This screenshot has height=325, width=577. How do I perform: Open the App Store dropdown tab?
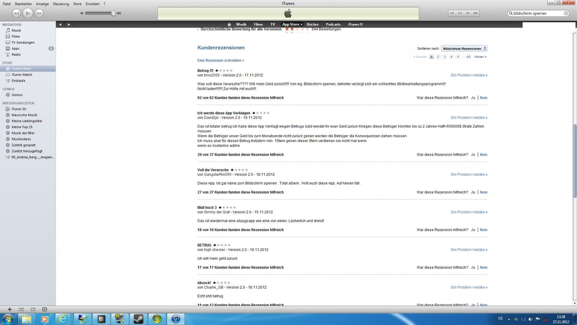click(x=292, y=24)
